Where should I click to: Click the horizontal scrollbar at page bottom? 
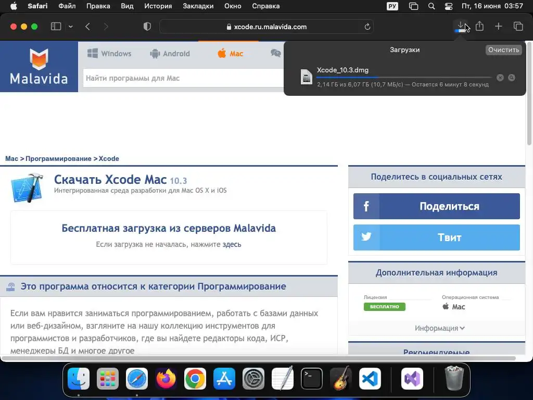(259, 358)
